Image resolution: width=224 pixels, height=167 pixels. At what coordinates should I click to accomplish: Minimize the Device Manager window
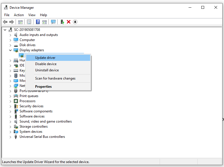click(190, 7)
